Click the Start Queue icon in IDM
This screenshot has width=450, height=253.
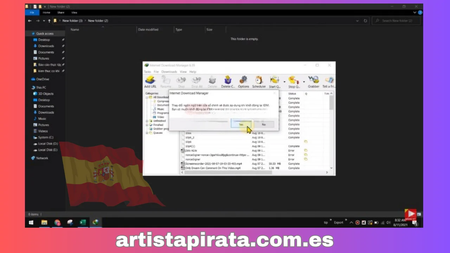(x=275, y=82)
